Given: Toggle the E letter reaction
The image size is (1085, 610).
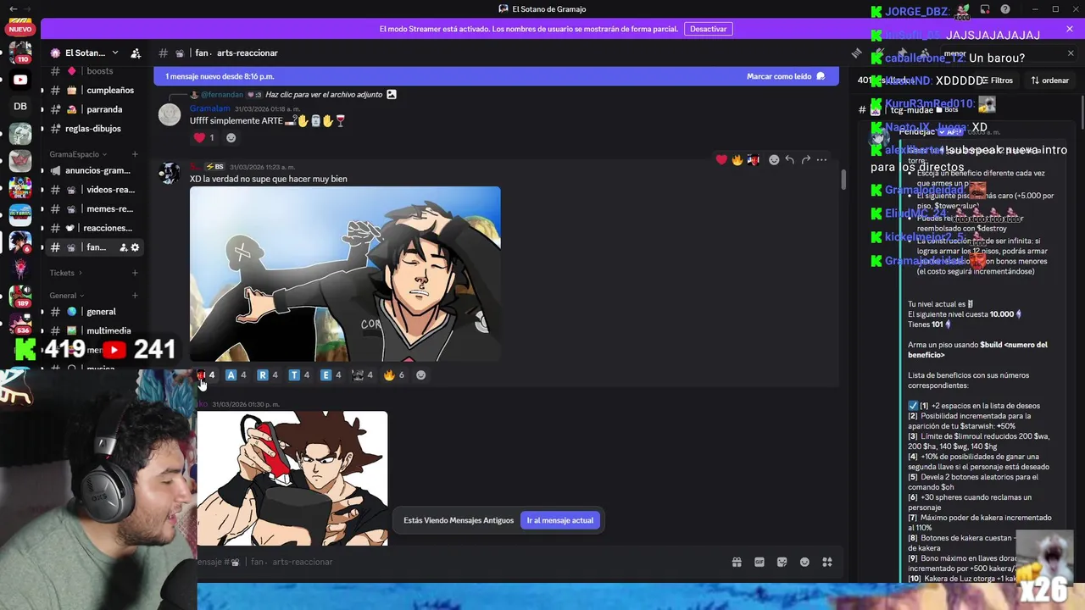Looking at the screenshot, I should (x=331, y=374).
